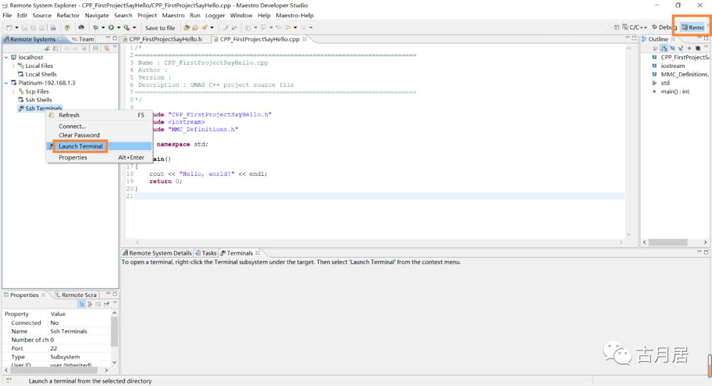Viewport: 712px width, 386px height.
Task: Toggle Link with Editor in Remote Systems
Action: 106,48
